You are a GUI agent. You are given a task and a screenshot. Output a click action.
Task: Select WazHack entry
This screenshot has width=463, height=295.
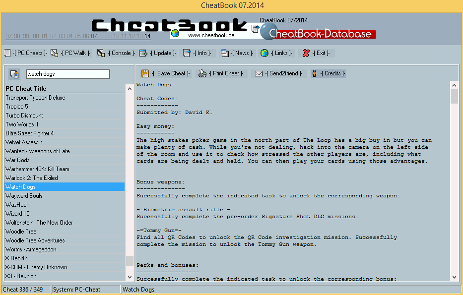pos(65,205)
